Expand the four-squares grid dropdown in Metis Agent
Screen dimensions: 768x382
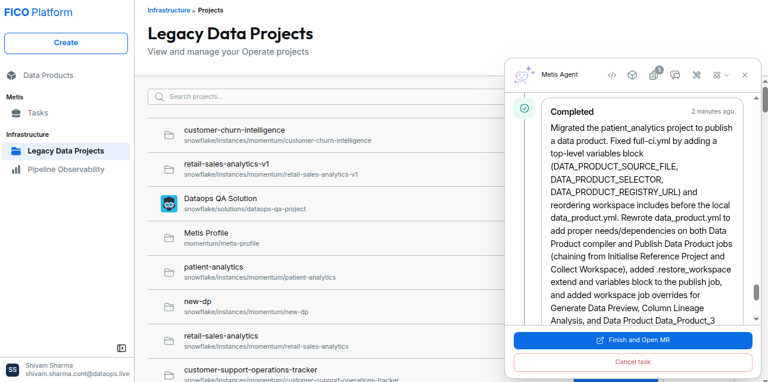[721, 75]
